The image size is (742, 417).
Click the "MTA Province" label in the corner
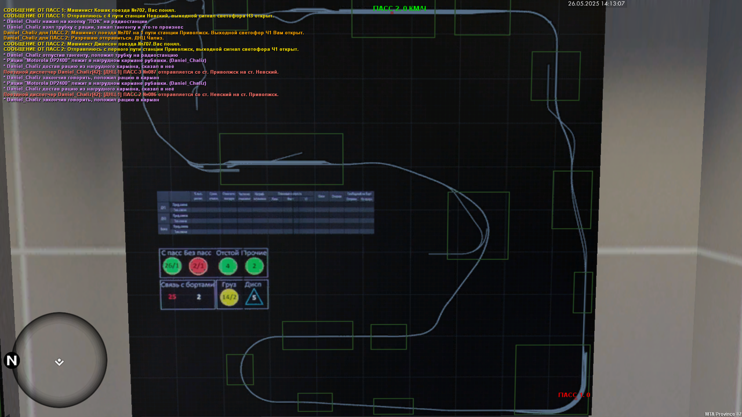click(x=723, y=414)
